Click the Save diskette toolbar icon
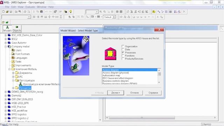The width and height of the screenshot is (224, 126). point(11,12)
